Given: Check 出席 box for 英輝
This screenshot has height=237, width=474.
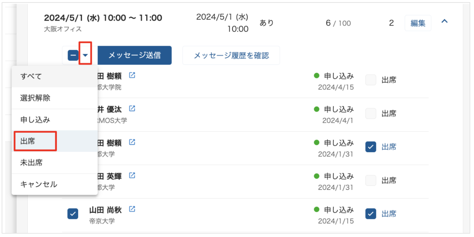Looking at the screenshot, I should 371,181.
